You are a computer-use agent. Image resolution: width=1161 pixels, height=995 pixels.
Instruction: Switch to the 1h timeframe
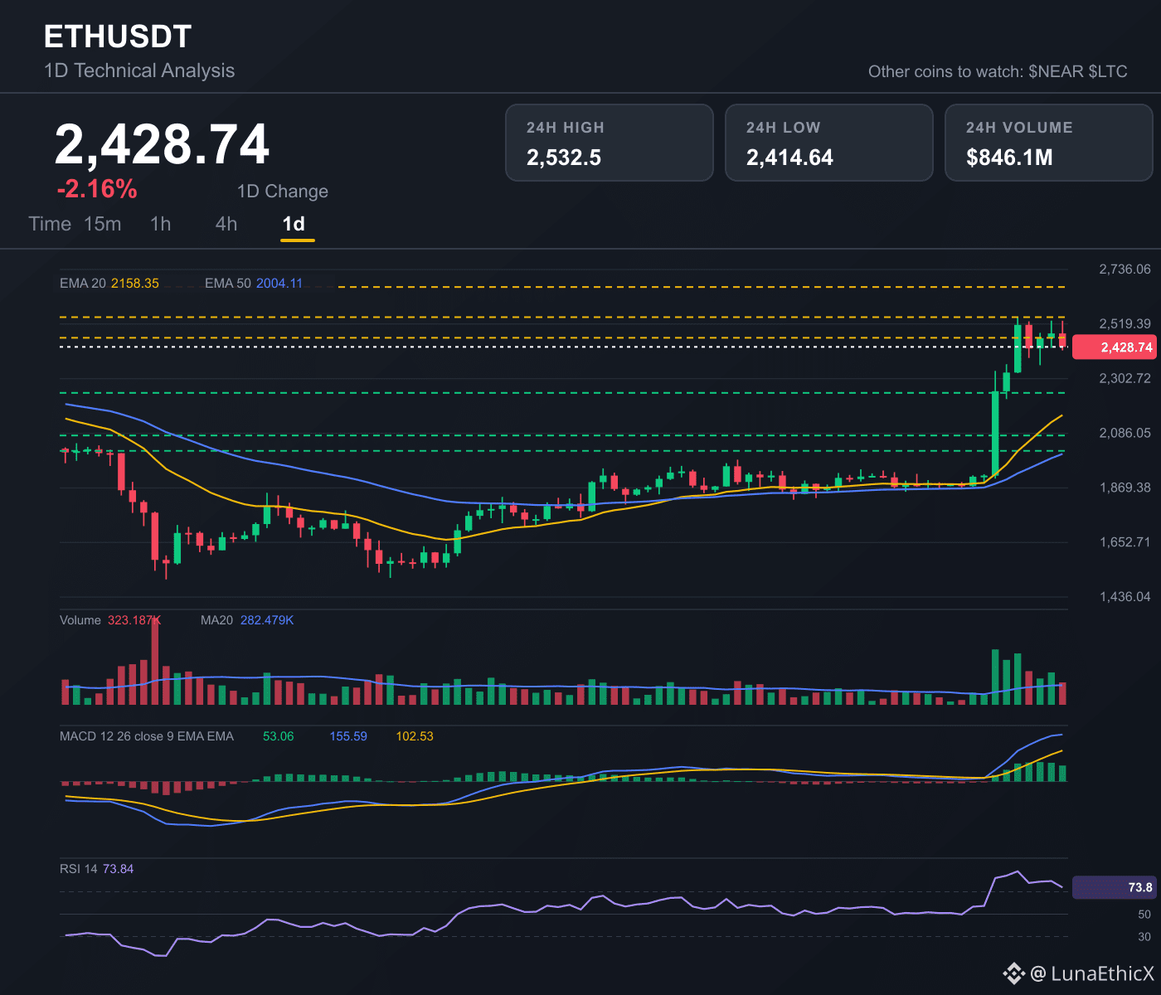pos(160,224)
